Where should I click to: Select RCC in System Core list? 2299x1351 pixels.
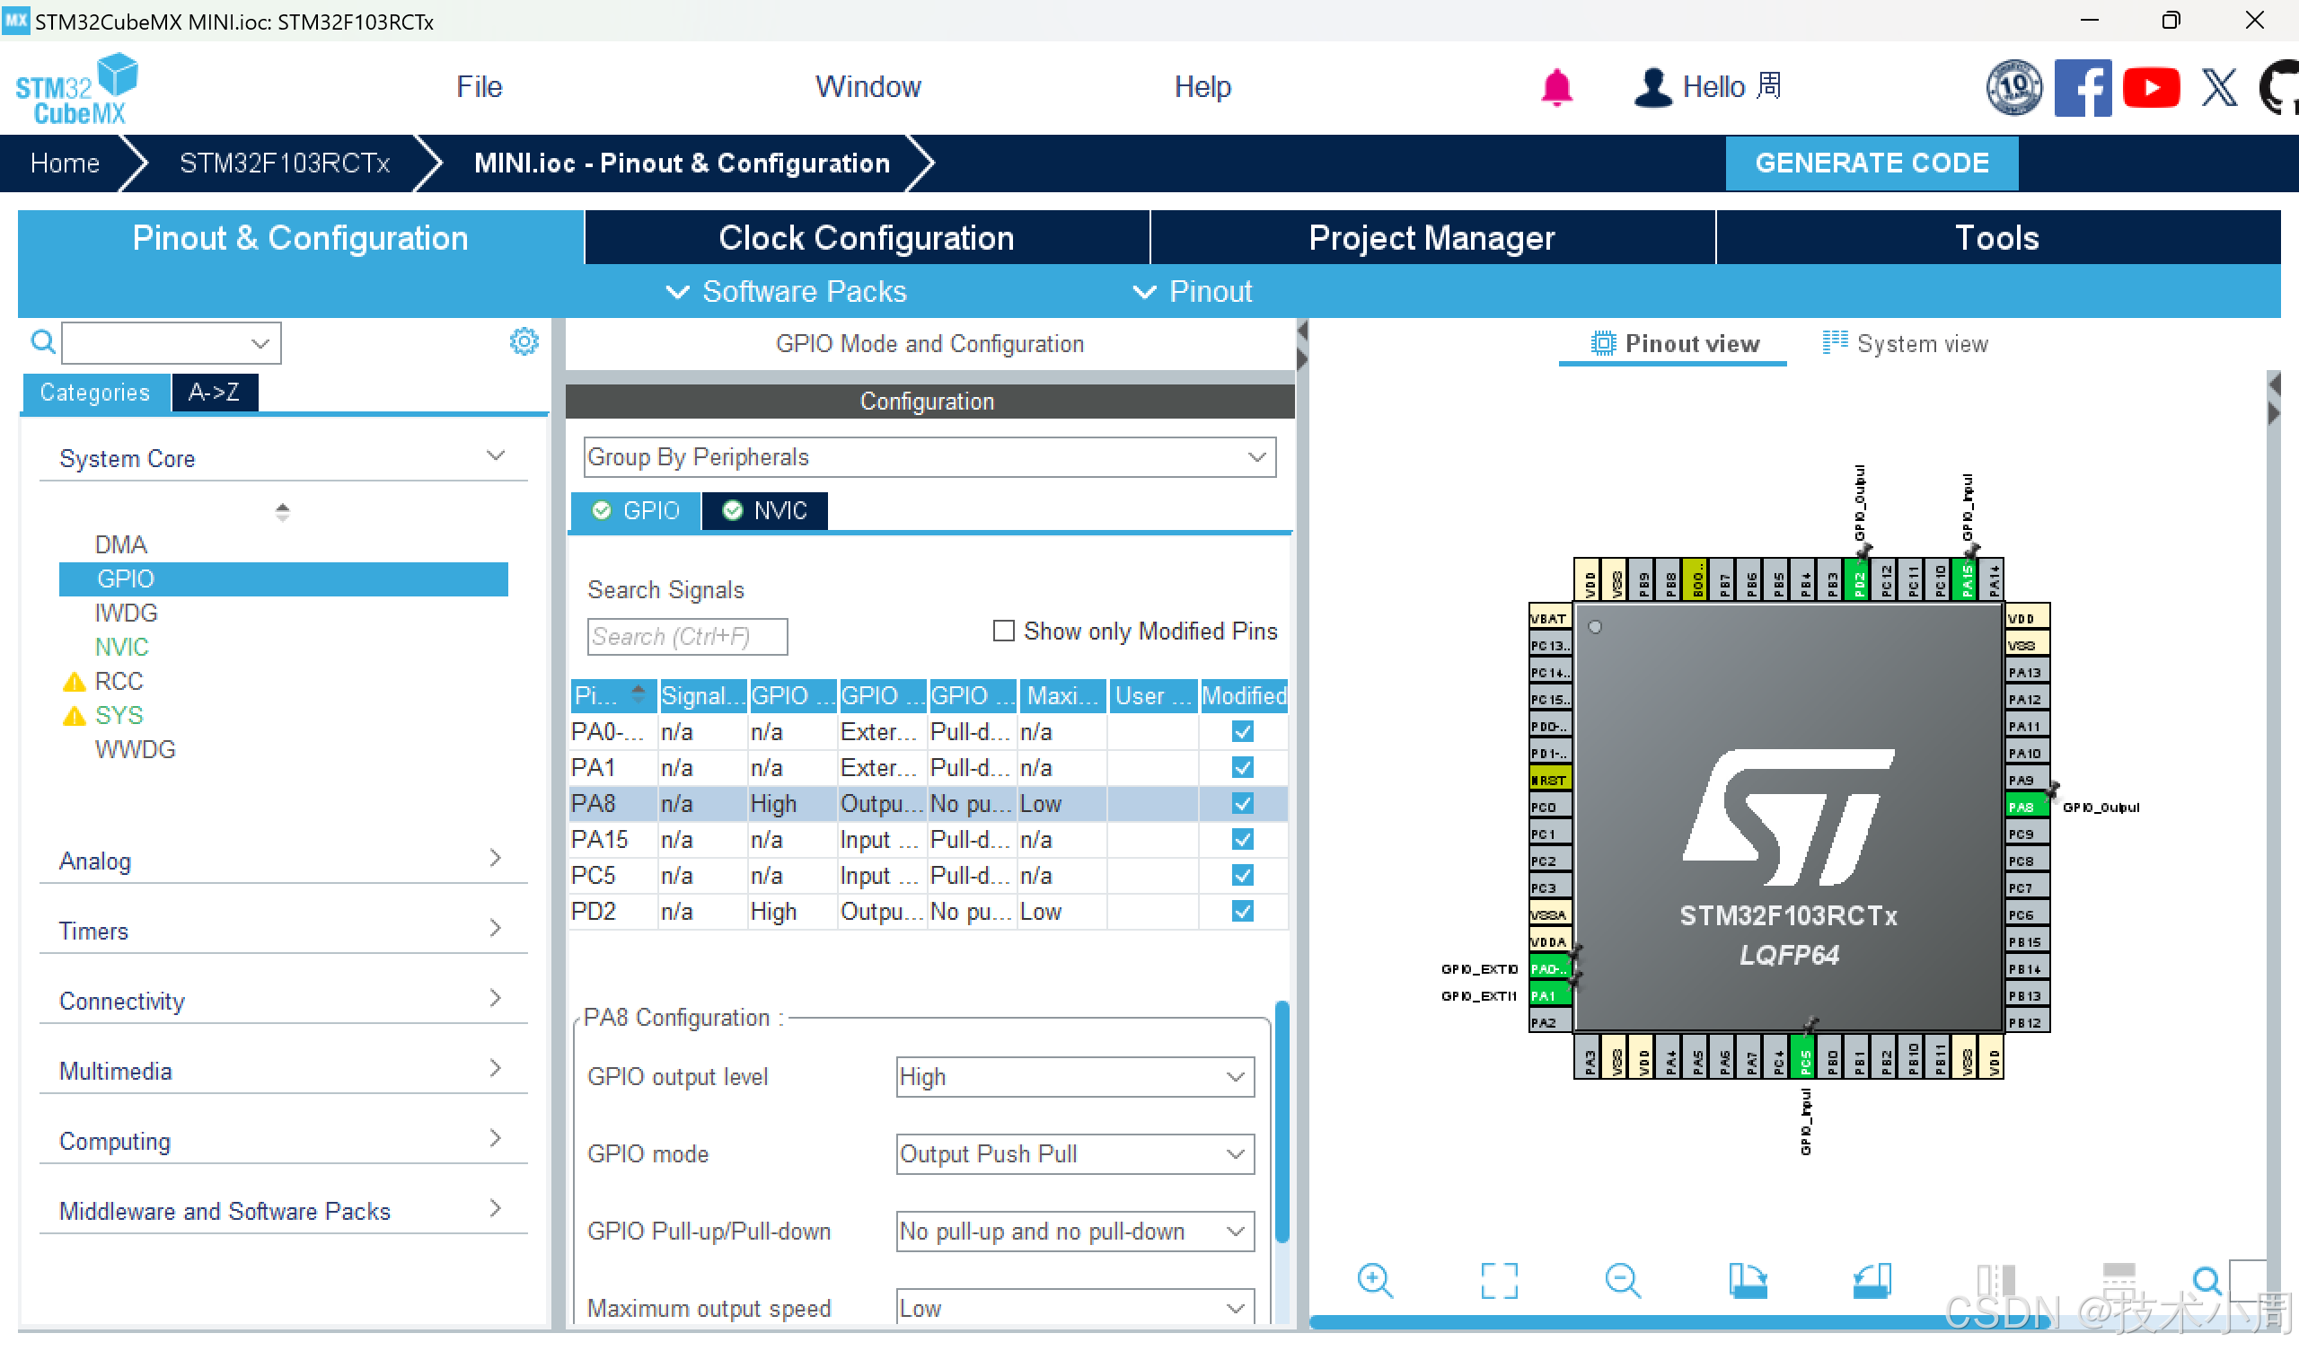click(119, 681)
